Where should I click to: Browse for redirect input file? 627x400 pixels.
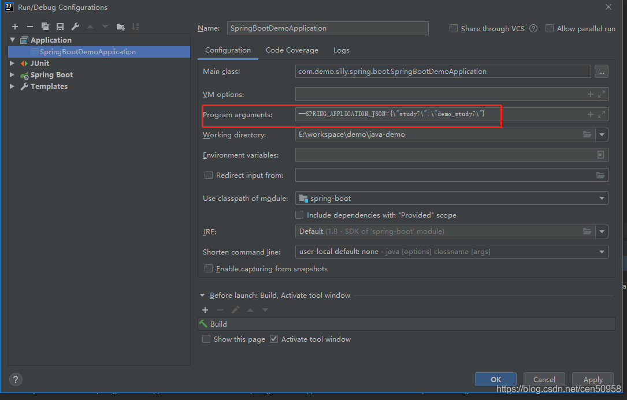[600, 175]
